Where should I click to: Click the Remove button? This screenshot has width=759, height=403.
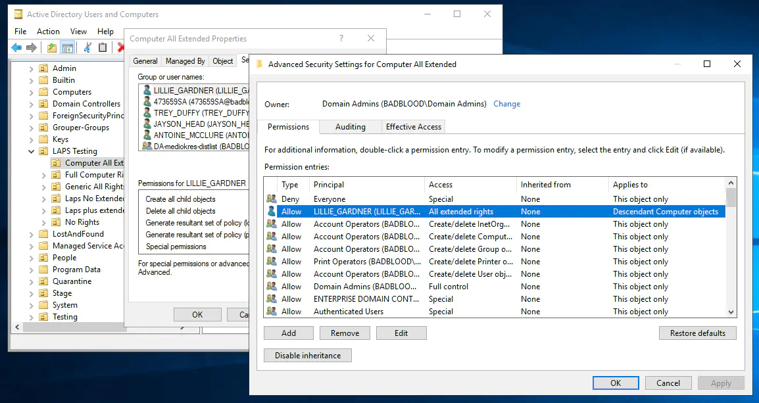click(x=345, y=333)
